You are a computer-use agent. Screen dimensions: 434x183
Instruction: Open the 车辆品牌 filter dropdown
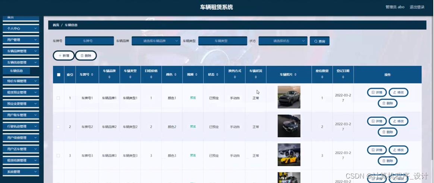click(156, 41)
